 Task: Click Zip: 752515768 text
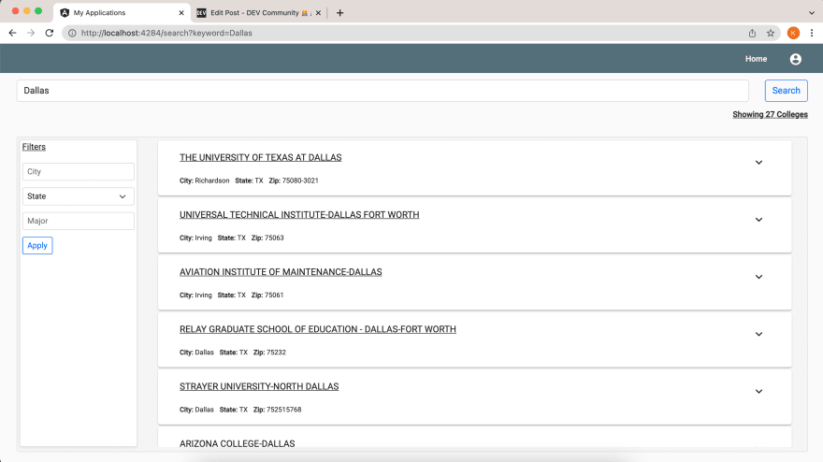tap(277, 410)
